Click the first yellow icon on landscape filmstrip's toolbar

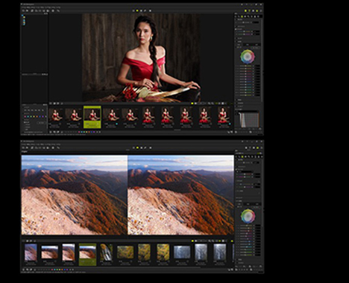tap(192, 241)
